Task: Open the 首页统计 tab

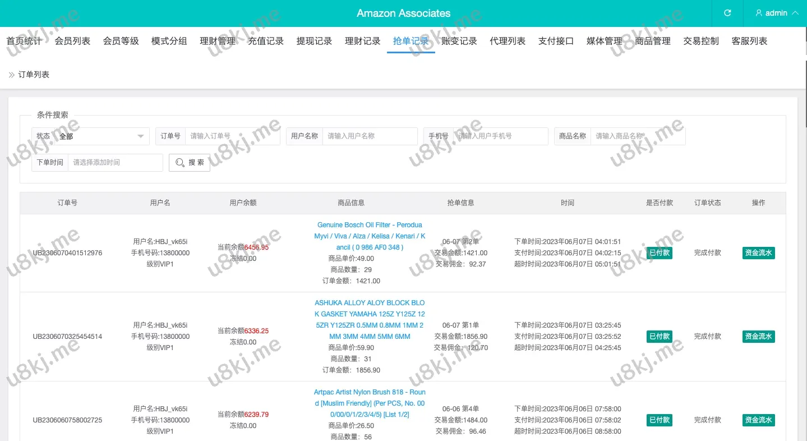Action: [24, 41]
